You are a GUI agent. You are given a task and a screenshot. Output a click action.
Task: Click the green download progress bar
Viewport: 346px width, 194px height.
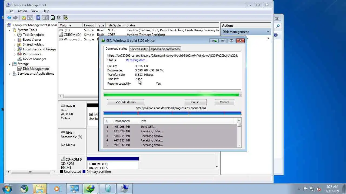click(172, 95)
